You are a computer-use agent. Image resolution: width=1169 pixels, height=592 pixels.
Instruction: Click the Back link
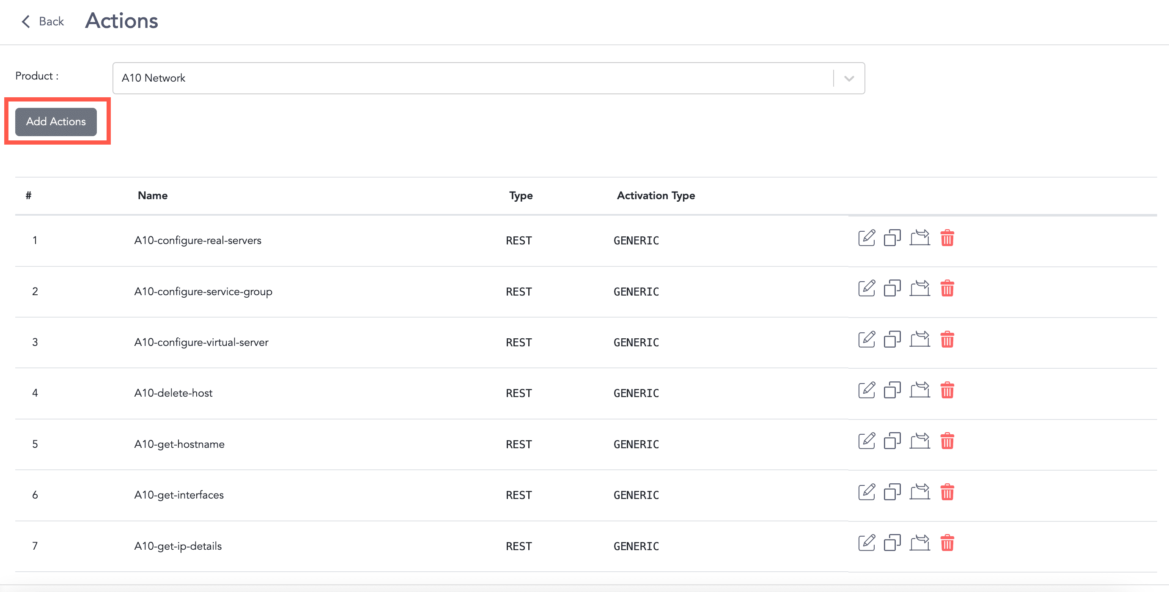51,21
